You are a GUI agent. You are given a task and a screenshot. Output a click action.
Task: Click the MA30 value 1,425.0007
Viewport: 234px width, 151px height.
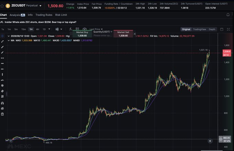tap(66, 41)
